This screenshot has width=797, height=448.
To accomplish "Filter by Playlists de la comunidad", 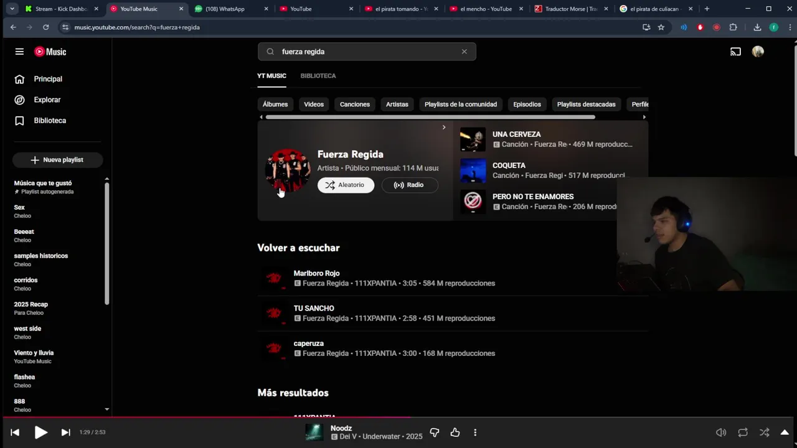I will (x=461, y=105).
